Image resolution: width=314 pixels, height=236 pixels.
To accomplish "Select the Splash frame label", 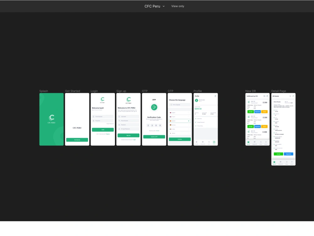I will point(44,91).
